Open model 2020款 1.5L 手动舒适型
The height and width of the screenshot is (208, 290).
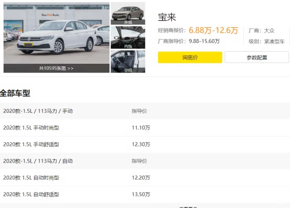(x=31, y=144)
